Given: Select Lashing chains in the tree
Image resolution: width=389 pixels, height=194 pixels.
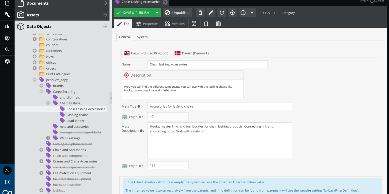Looking at the screenshot, I should coord(77,115).
